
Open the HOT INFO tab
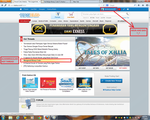[96, 68]
